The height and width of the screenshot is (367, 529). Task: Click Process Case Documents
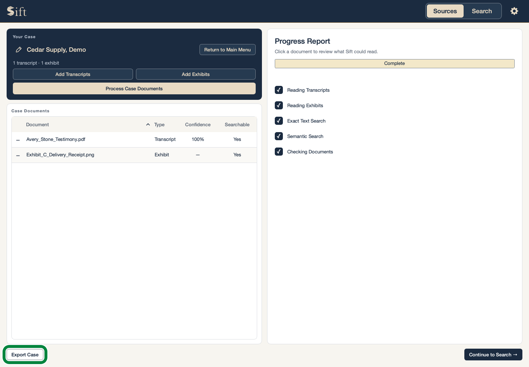134,88
